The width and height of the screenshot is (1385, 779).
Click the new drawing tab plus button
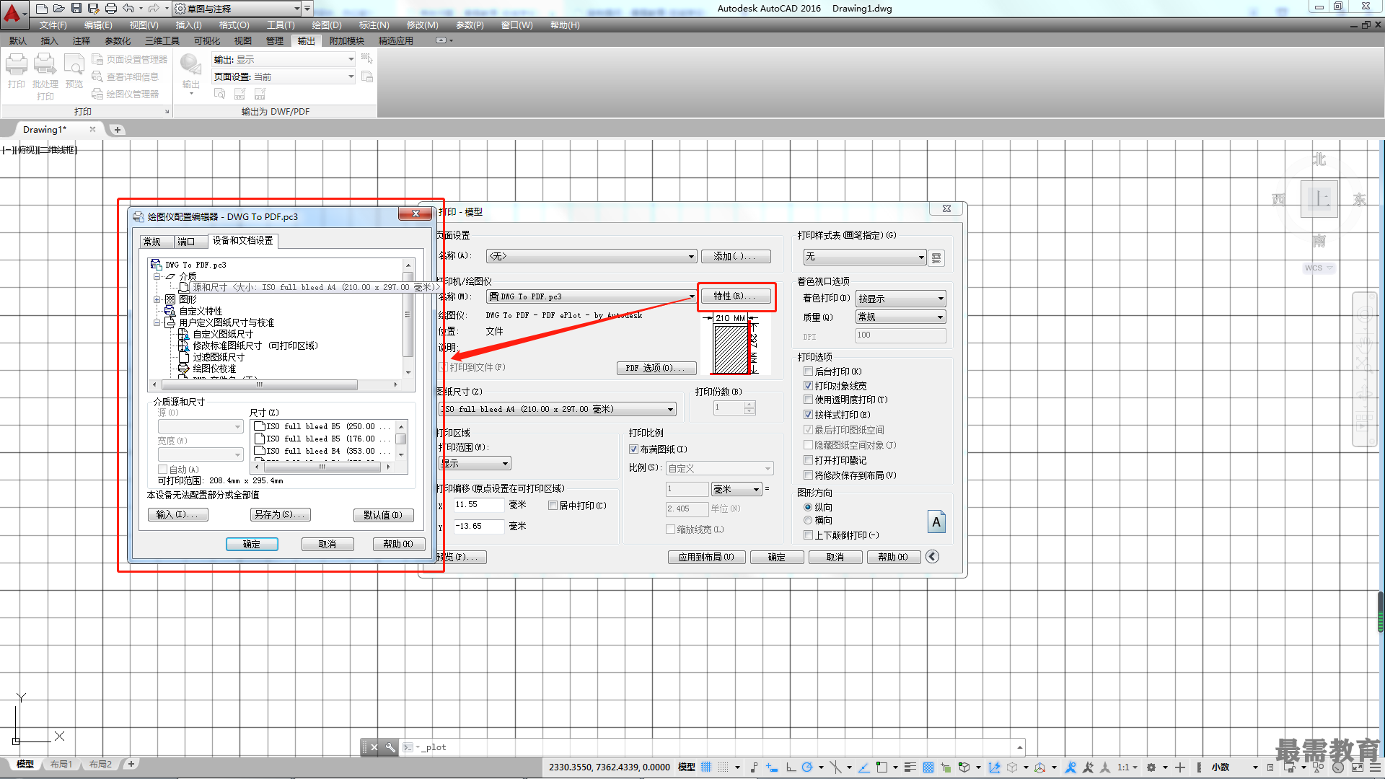point(118,130)
